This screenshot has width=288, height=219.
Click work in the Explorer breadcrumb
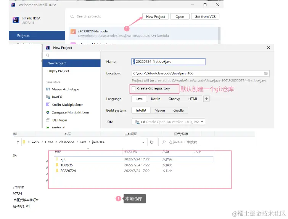(35, 142)
